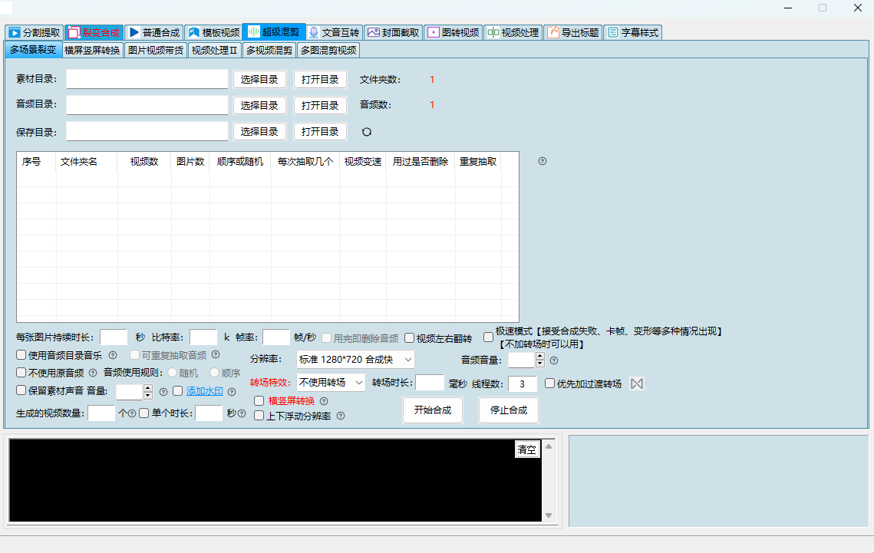Click the help icon next to 音频音量

(x=554, y=360)
